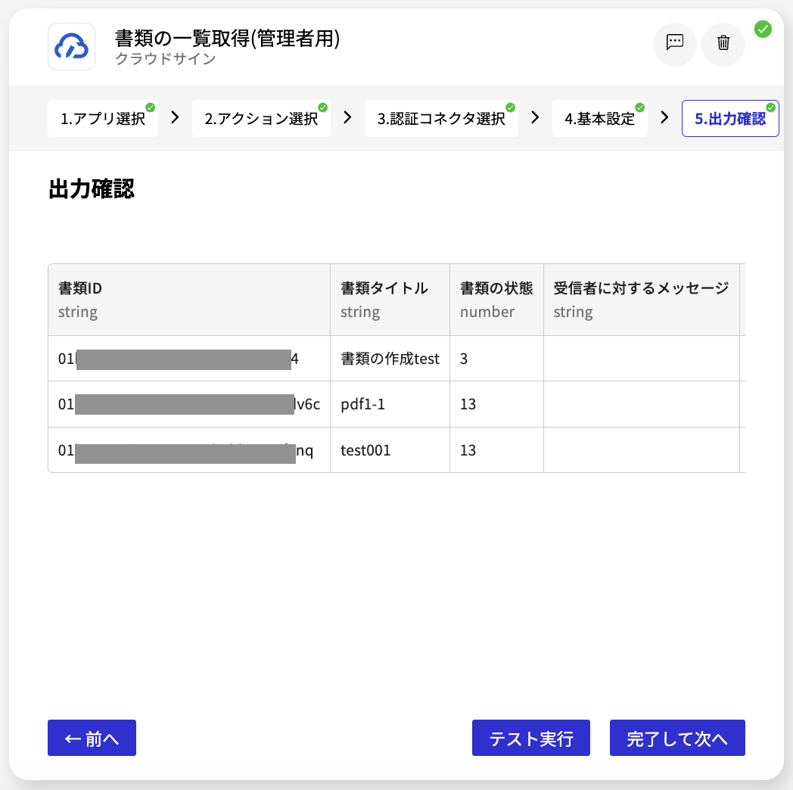Click chevron arrow after 4.基本設定
The height and width of the screenshot is (790, 793).
664,117
